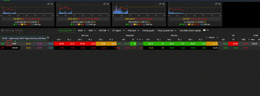Open the Phái sinh dropdown
260x96 pixels.
coord(133,31)
